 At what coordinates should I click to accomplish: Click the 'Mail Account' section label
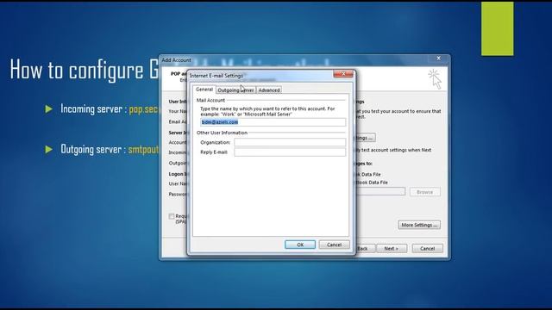click(210, 100)
